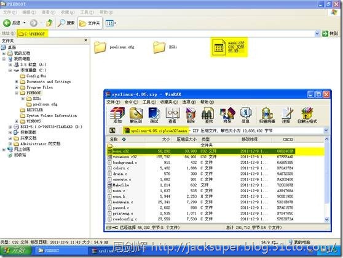The image size is (343, 258).
Task: Click the WinRAR list scroll-down arrow
Action: point(326,219)
